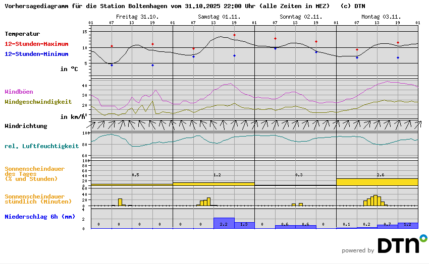This screenshot has height=264, width=429.
Task: Click the '(c) DTN' copyright text in the title
Action: [x=353, y=7]
